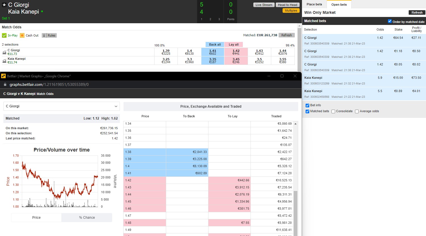Refresh the Win Only Market bets
426x236 pixels.
[417, 12]
